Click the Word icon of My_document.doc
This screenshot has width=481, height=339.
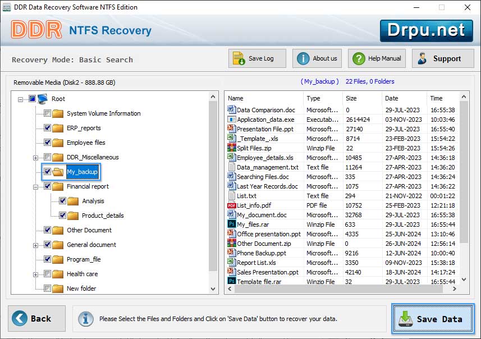[x=231, y=214]
